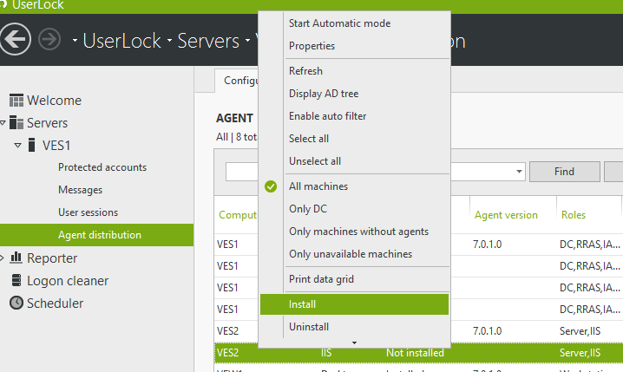Open Protected accounts under VES1

tap(102, 167)
